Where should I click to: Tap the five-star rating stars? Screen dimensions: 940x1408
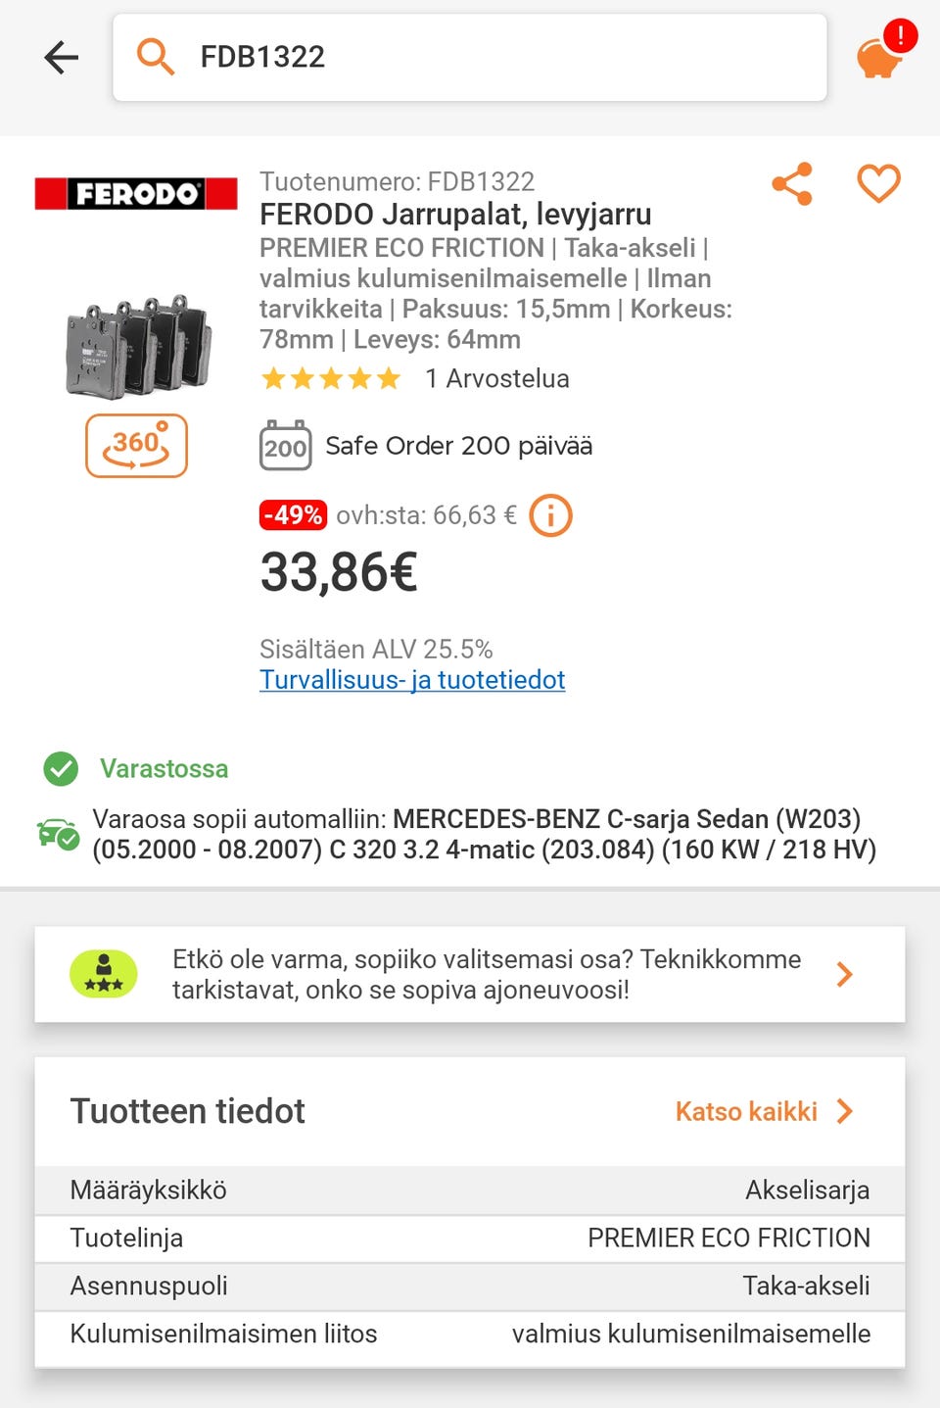coord(331,378)
